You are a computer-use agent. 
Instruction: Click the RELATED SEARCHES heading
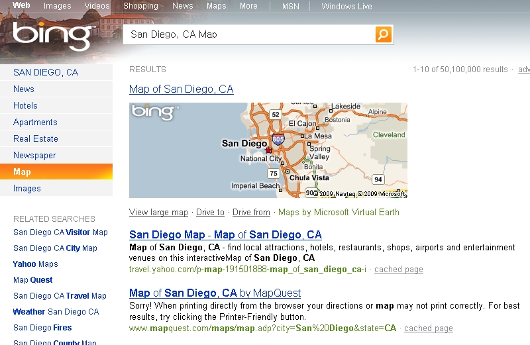[54, 219]
